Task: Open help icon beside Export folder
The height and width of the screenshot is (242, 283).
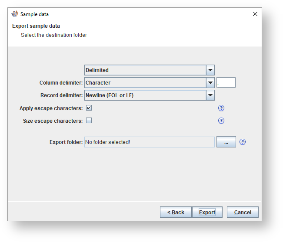Action: [x=243, y=142]
